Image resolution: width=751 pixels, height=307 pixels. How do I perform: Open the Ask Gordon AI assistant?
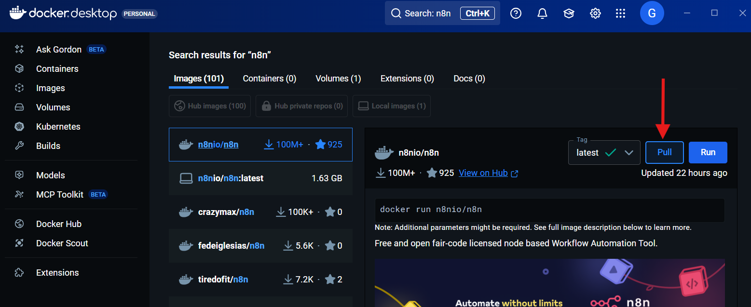[x=58, y=49]
